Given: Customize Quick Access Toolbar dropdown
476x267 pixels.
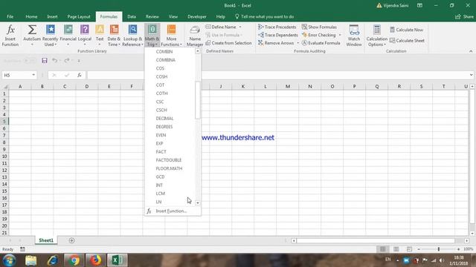Looking at the screenshot, I should pos(79,61).
